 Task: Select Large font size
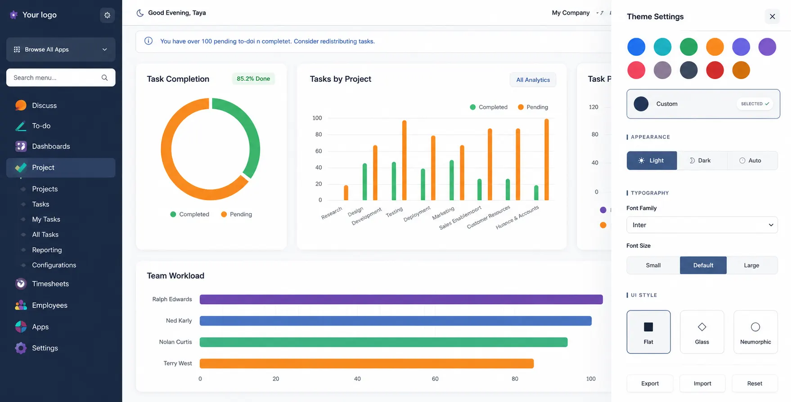click(752, 265)
